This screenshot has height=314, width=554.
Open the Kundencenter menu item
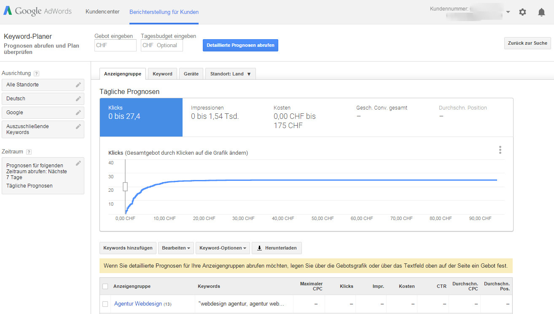(102, 12)
